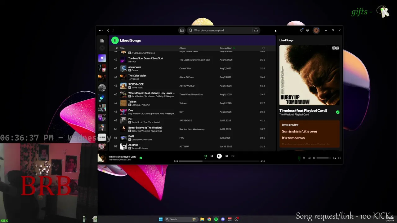397x223 pixels.
Task: Open File Explorer from taskbar
Action: 202,219
